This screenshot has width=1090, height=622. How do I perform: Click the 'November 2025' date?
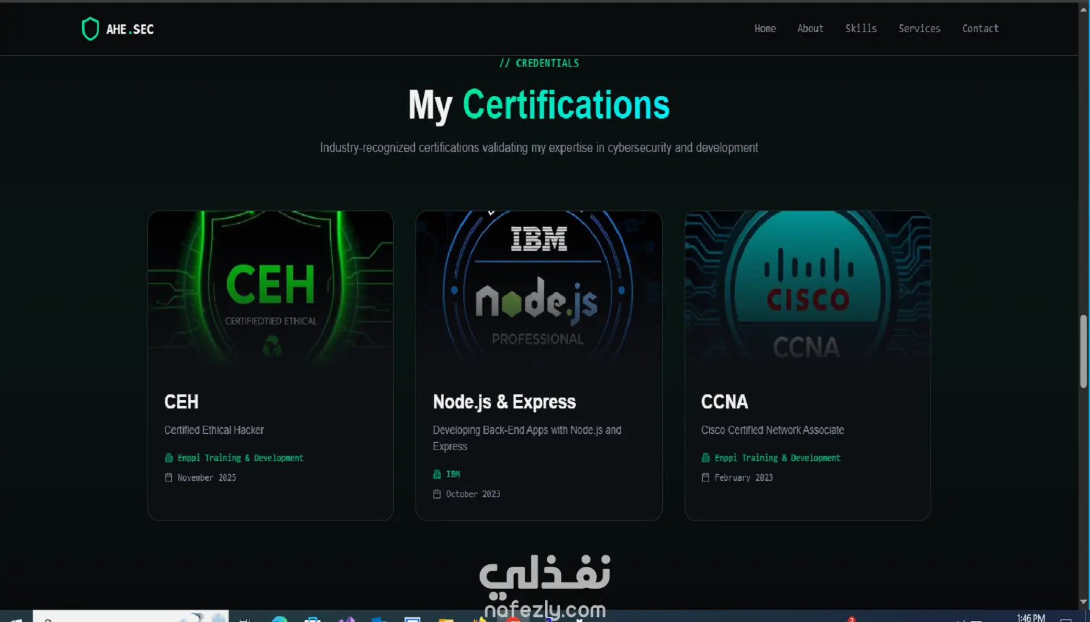coord(206,478)
